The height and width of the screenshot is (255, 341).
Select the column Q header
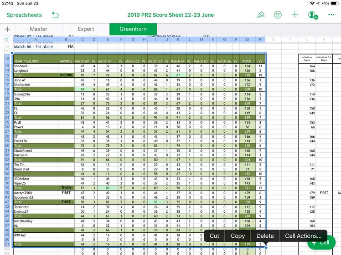(x=248, y=40)
